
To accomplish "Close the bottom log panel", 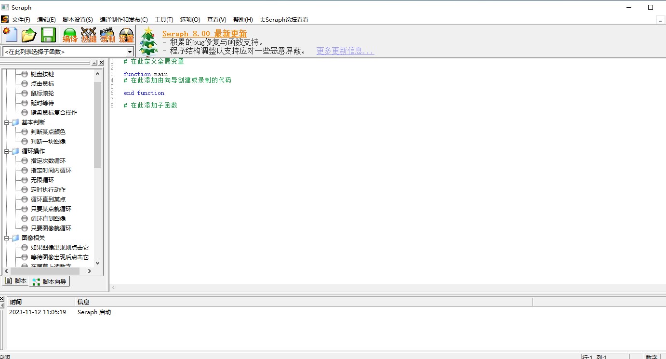I will pos(1,299).
